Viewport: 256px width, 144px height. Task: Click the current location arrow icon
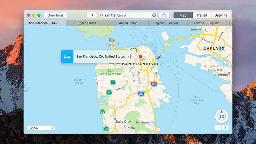92,15
